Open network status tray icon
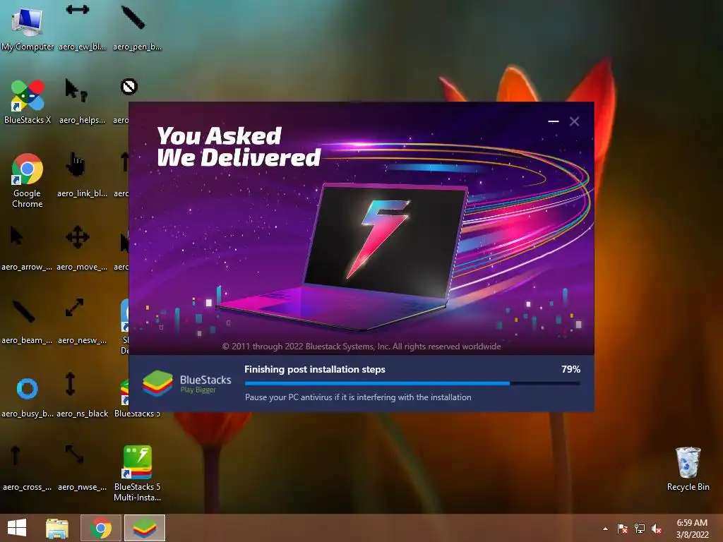 640,529
